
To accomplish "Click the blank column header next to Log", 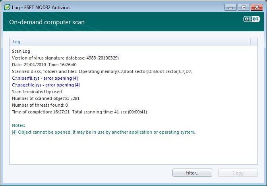I will 254,42.
